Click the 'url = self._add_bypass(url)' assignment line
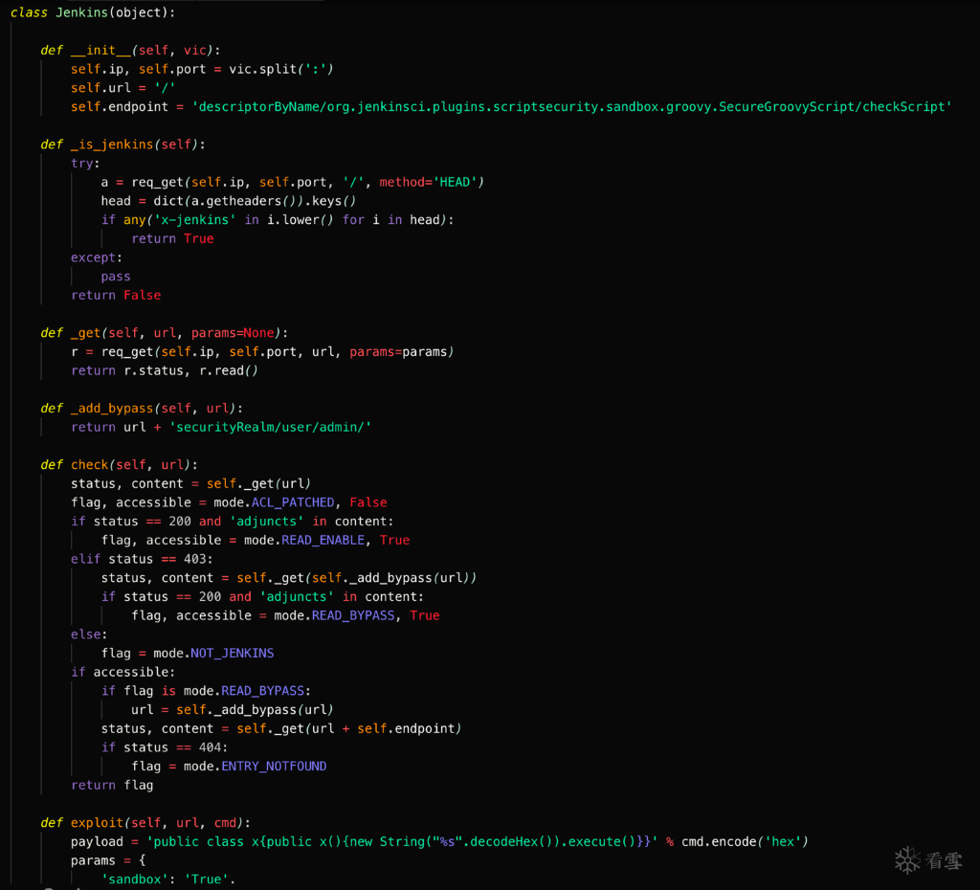This screenshot has width=980, height=890. click(232, 710)
